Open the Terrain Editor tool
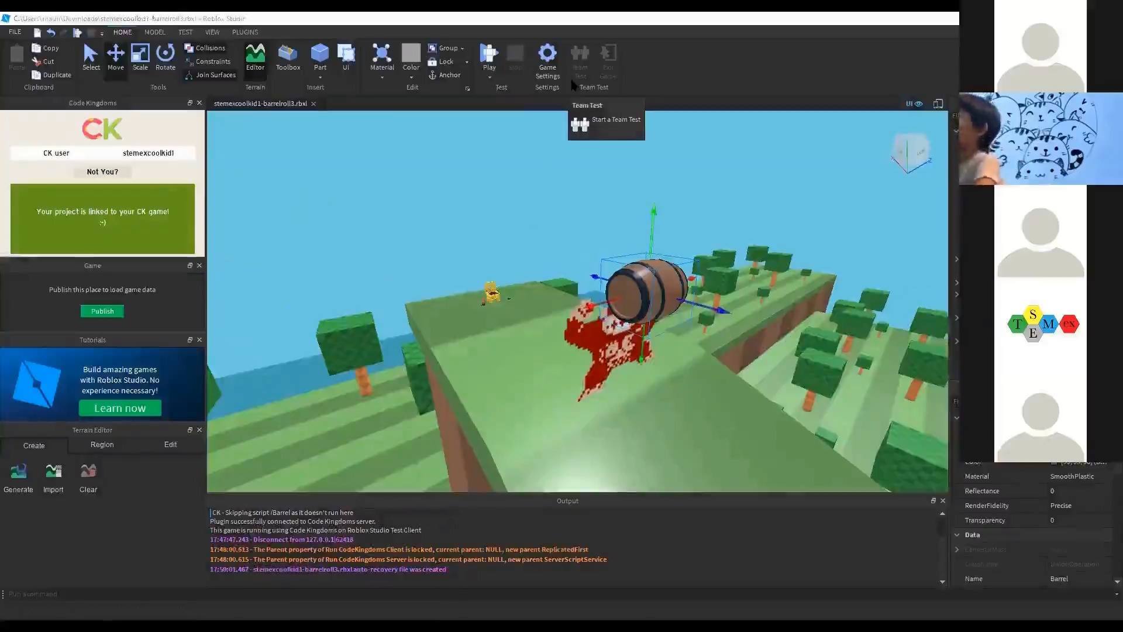Viewport: 1123px width, 632px height. coord(255,57)
